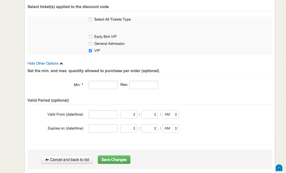Click the Save Changes button
The width and height of the screenshot is (286, 173).
click(x=114, y=160)
